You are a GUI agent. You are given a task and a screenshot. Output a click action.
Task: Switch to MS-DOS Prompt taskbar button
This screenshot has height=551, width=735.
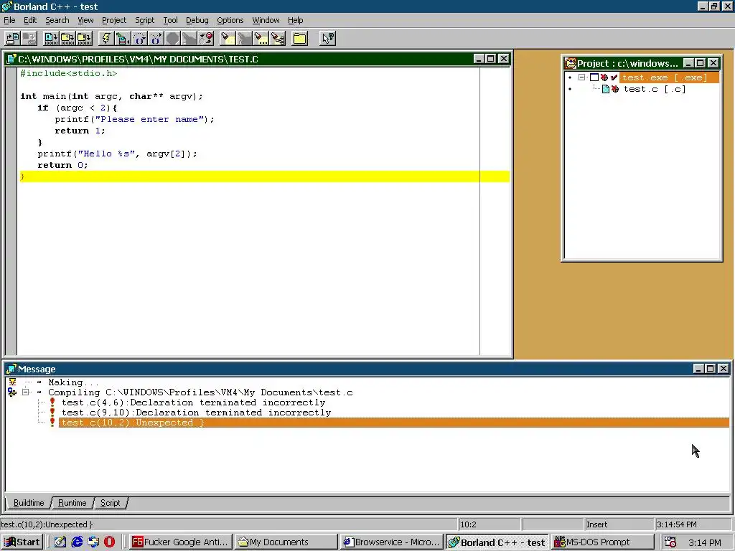[603, 542]
